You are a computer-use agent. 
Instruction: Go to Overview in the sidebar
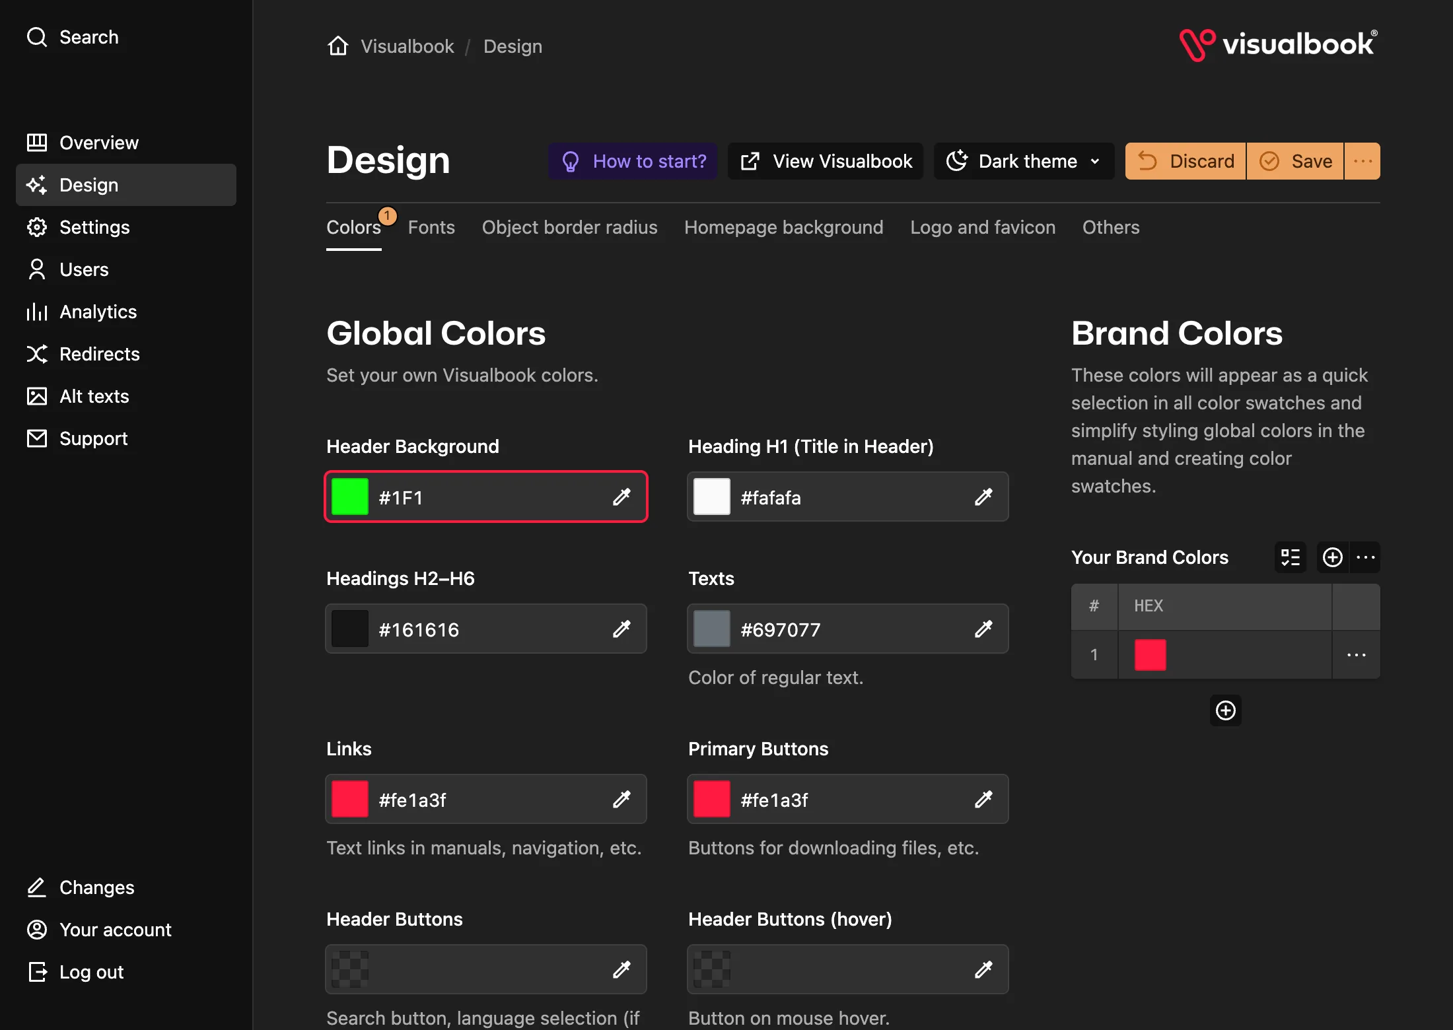point(125,143)
